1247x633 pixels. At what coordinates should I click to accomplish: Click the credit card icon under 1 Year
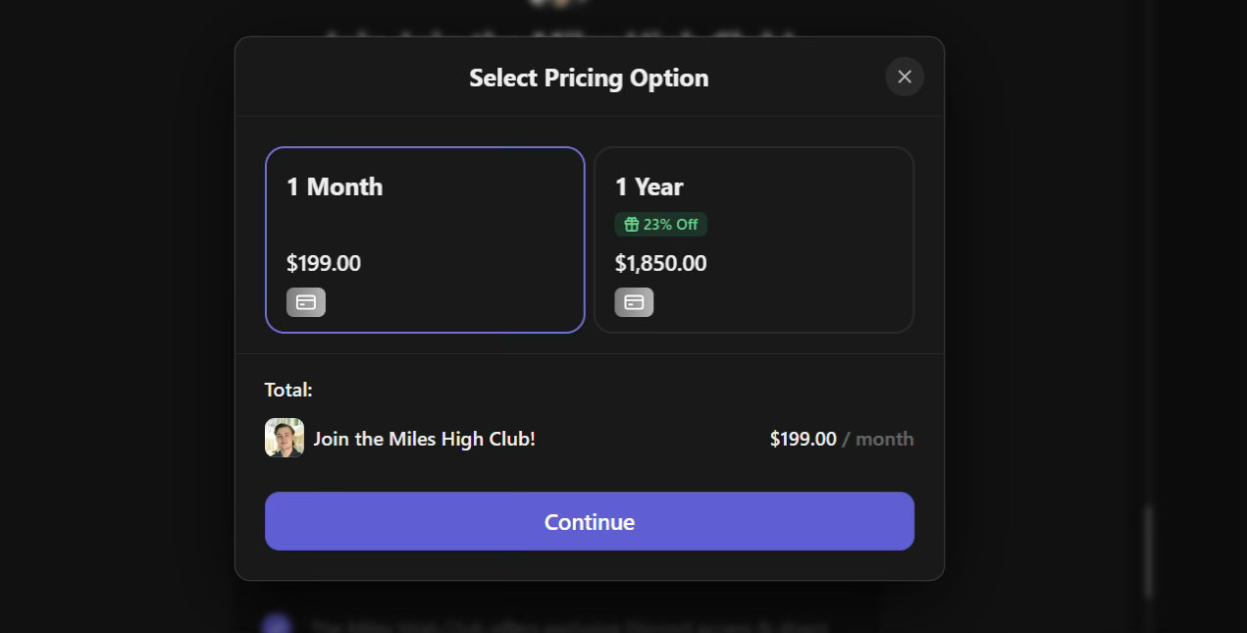[x=634, y=302]
